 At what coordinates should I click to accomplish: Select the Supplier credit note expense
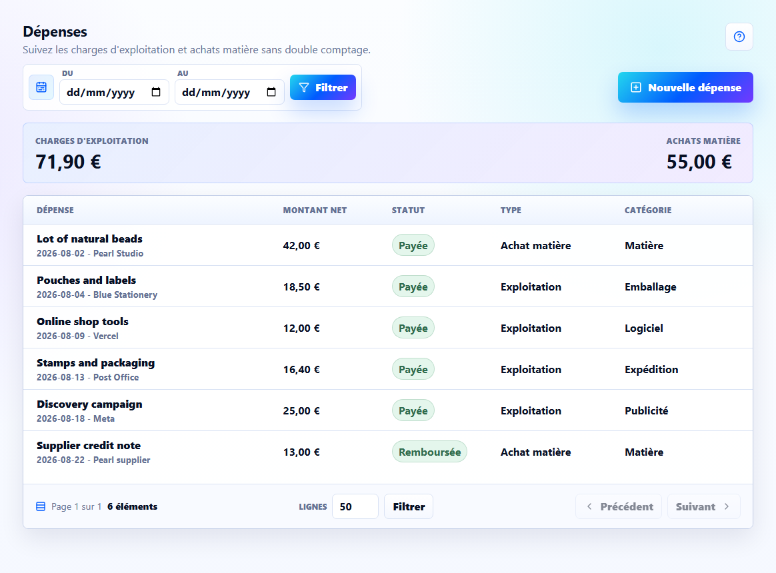388,452
